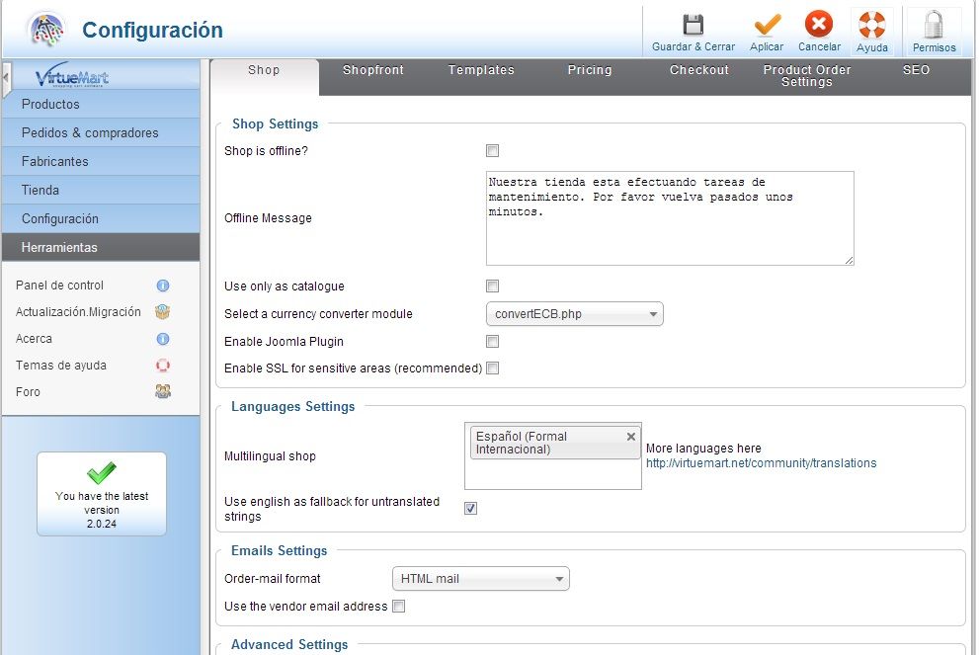Enable SSL for sensitive areas checkbox

tap(493, 368)
